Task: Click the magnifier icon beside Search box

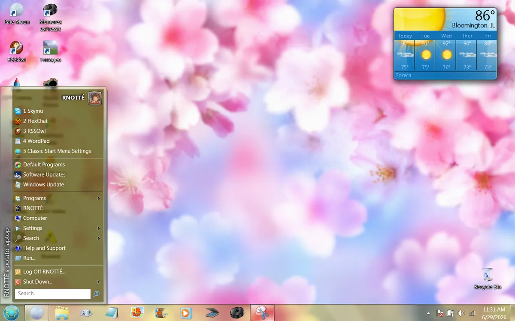Action: click(97, 294)
